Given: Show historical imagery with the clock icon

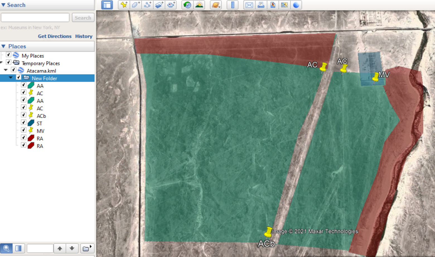Looking at the screenshot, I should pos(187,5).
